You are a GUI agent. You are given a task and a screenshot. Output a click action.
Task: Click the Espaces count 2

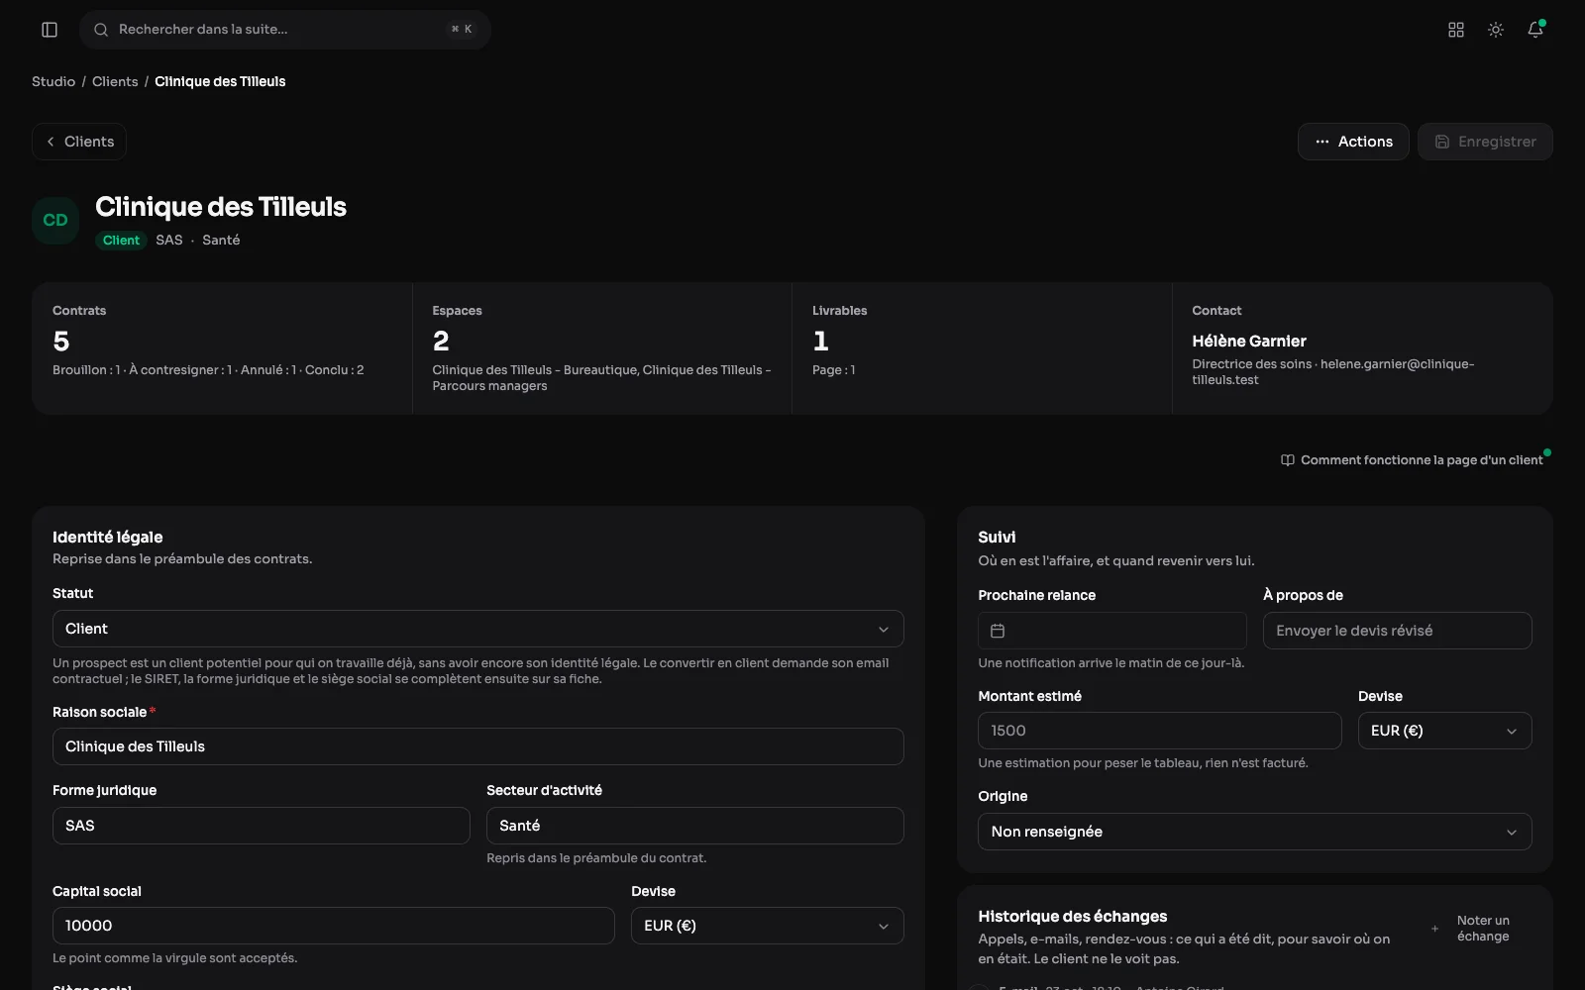(x=441, y=342)
